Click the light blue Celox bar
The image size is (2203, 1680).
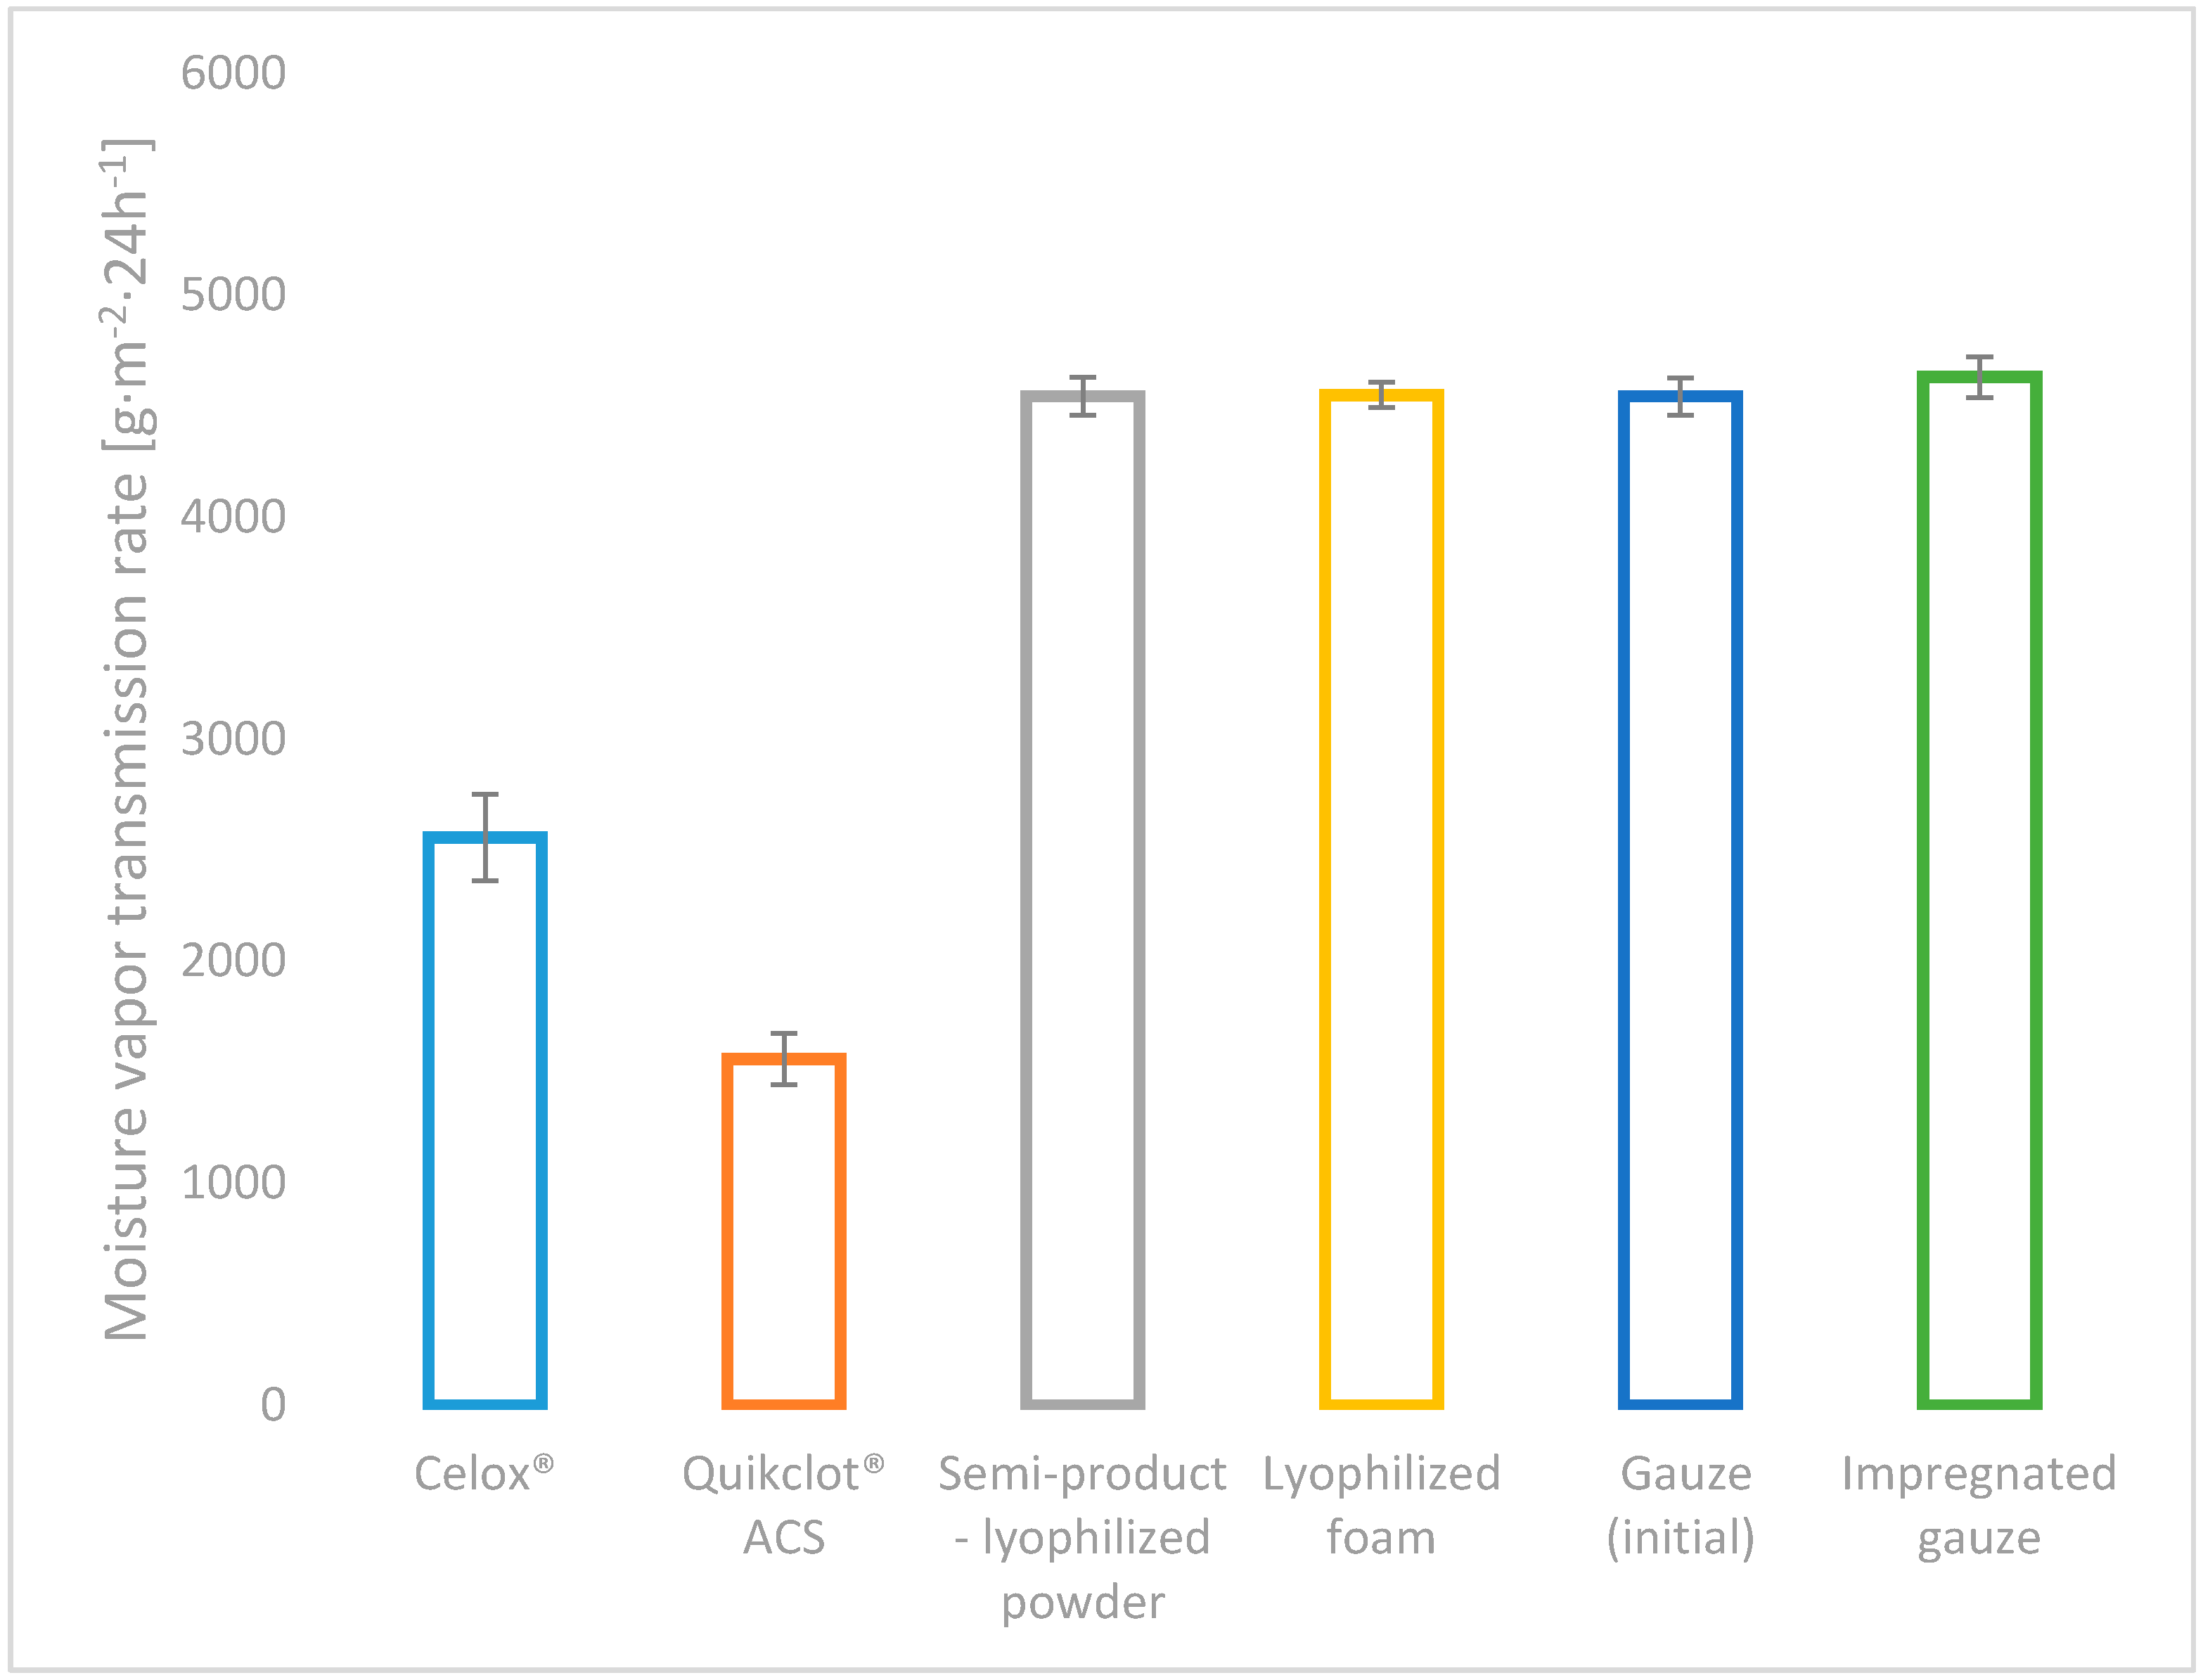(x=485, y=1120)
